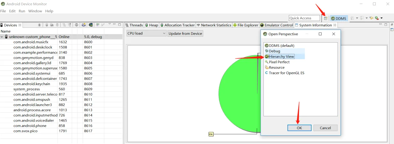Click the Update from Device button
This screenshot has height=144, width=394.
pyautogui.click(x=185, y=33)
